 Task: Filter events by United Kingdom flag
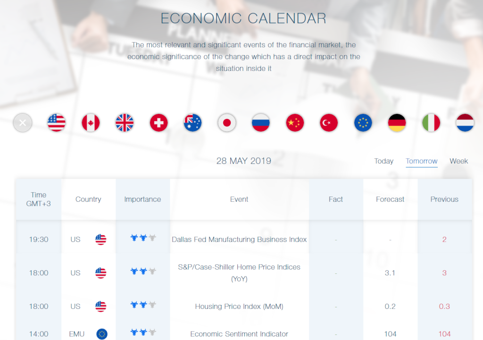pyautogui.click(x=125, y=123)
